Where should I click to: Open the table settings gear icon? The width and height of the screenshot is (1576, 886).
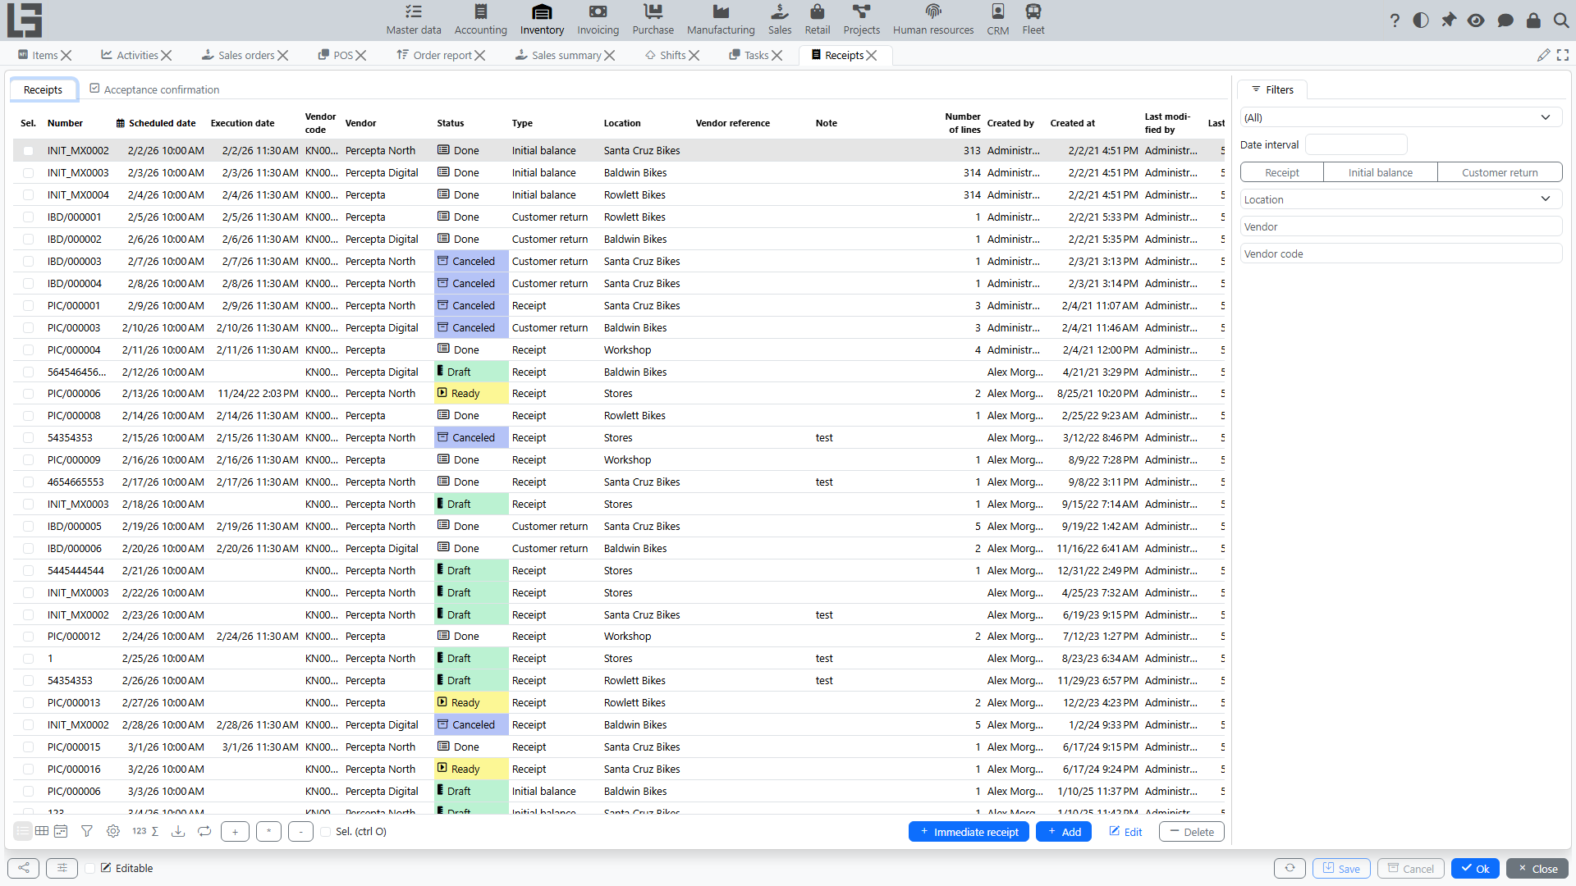pyautogui.click(x=113, y=831)
